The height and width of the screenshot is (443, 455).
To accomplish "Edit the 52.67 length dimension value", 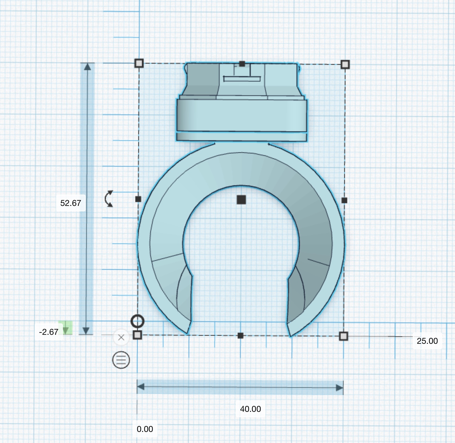I will pos(71,203).
